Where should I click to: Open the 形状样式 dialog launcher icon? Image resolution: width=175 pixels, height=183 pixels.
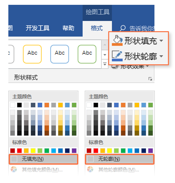click(x=150, y=79)
